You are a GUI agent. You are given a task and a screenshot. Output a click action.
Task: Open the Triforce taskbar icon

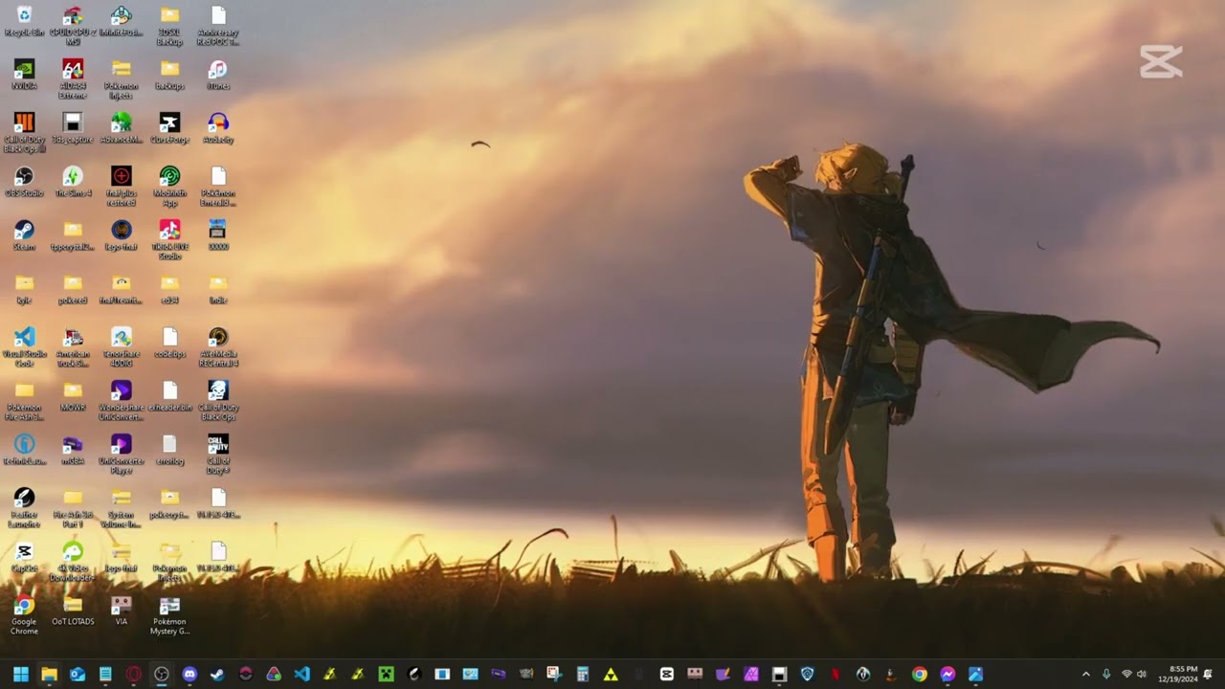tap(611, 674)
